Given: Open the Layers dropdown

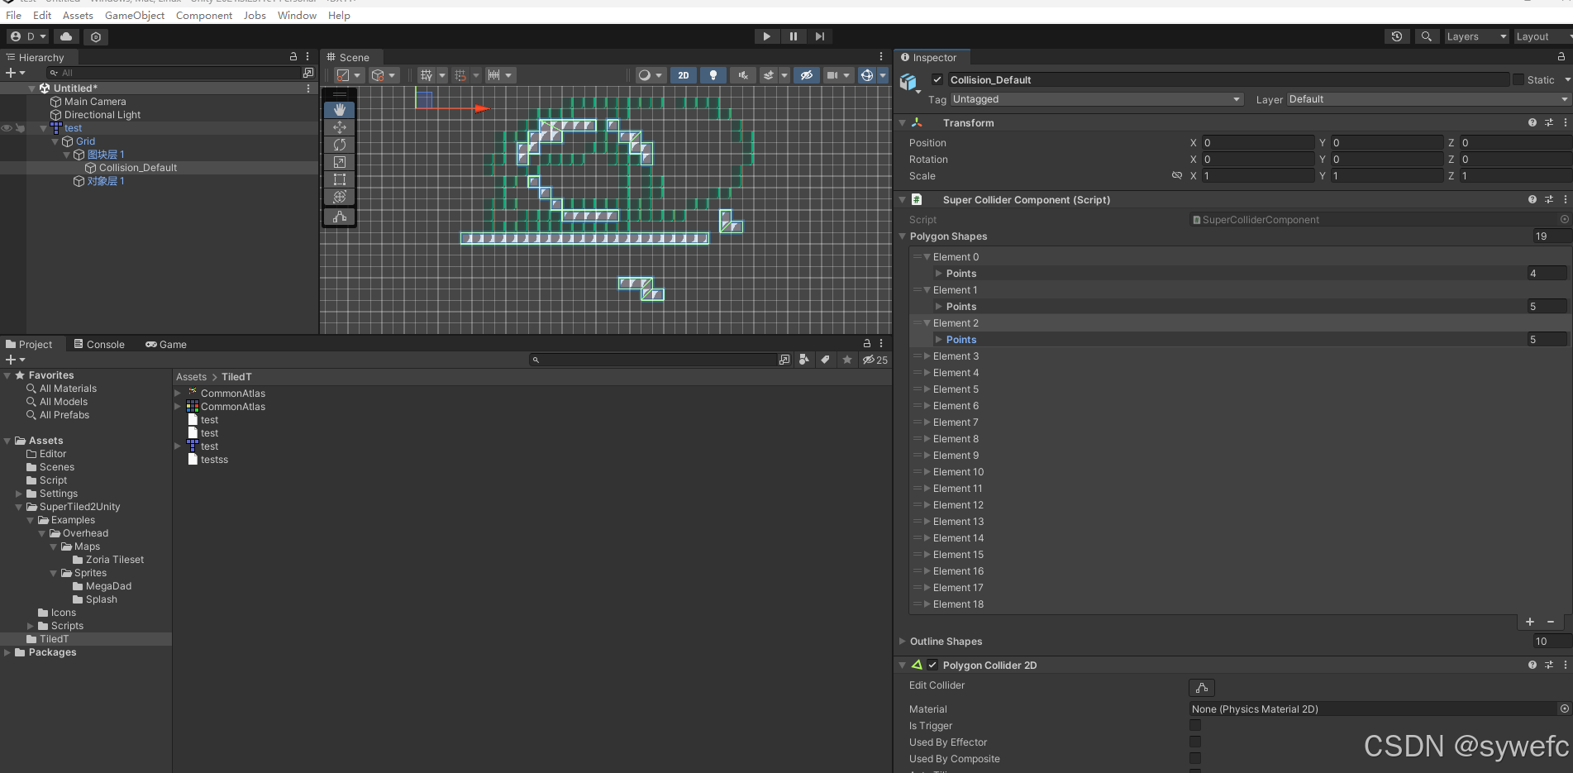Looking at the screenshot, I should coord(1476,36).
